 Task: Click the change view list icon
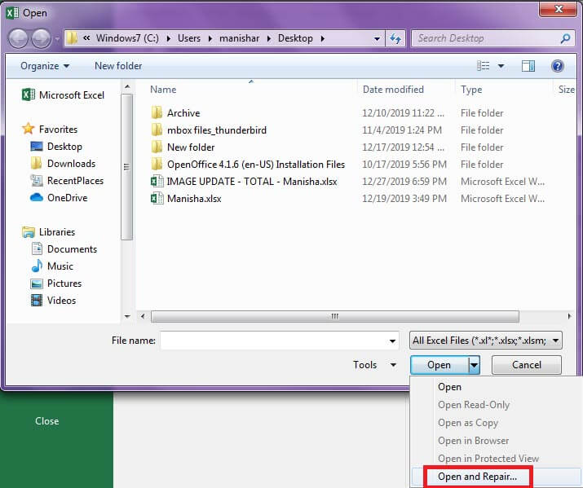[483, 66]
